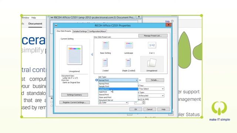Click the gray arrow right of Job Type
The image size is (237, 133).
point(140,80)
